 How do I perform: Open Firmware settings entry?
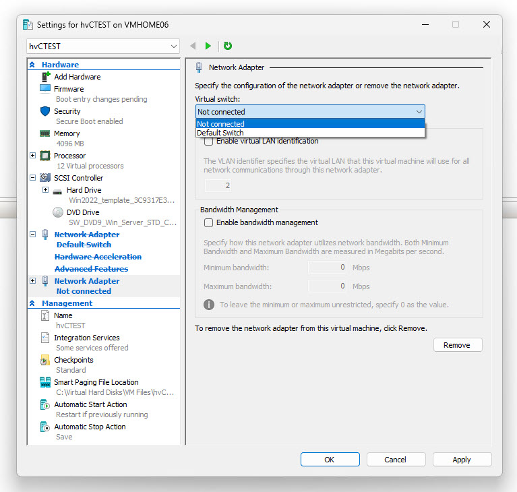pyautogui.click(x=69, y=89)
